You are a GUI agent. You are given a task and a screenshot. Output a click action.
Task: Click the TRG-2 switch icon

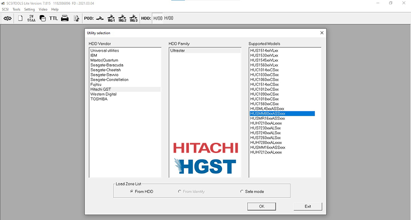point(122,19)
